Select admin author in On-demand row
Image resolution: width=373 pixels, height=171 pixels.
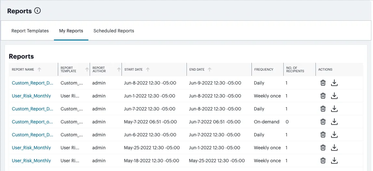coord(99,122)
